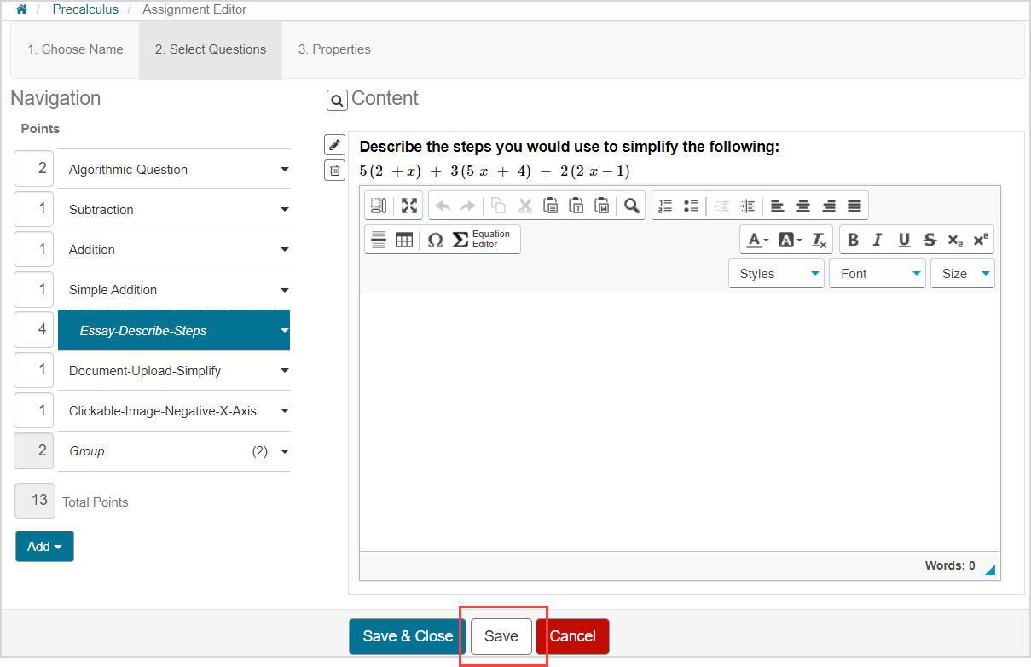Image resolution: width=1031 pixels, height=667 pixels.
Task: Maximize the editor with fullscreen icon
Action: point(409,206)
